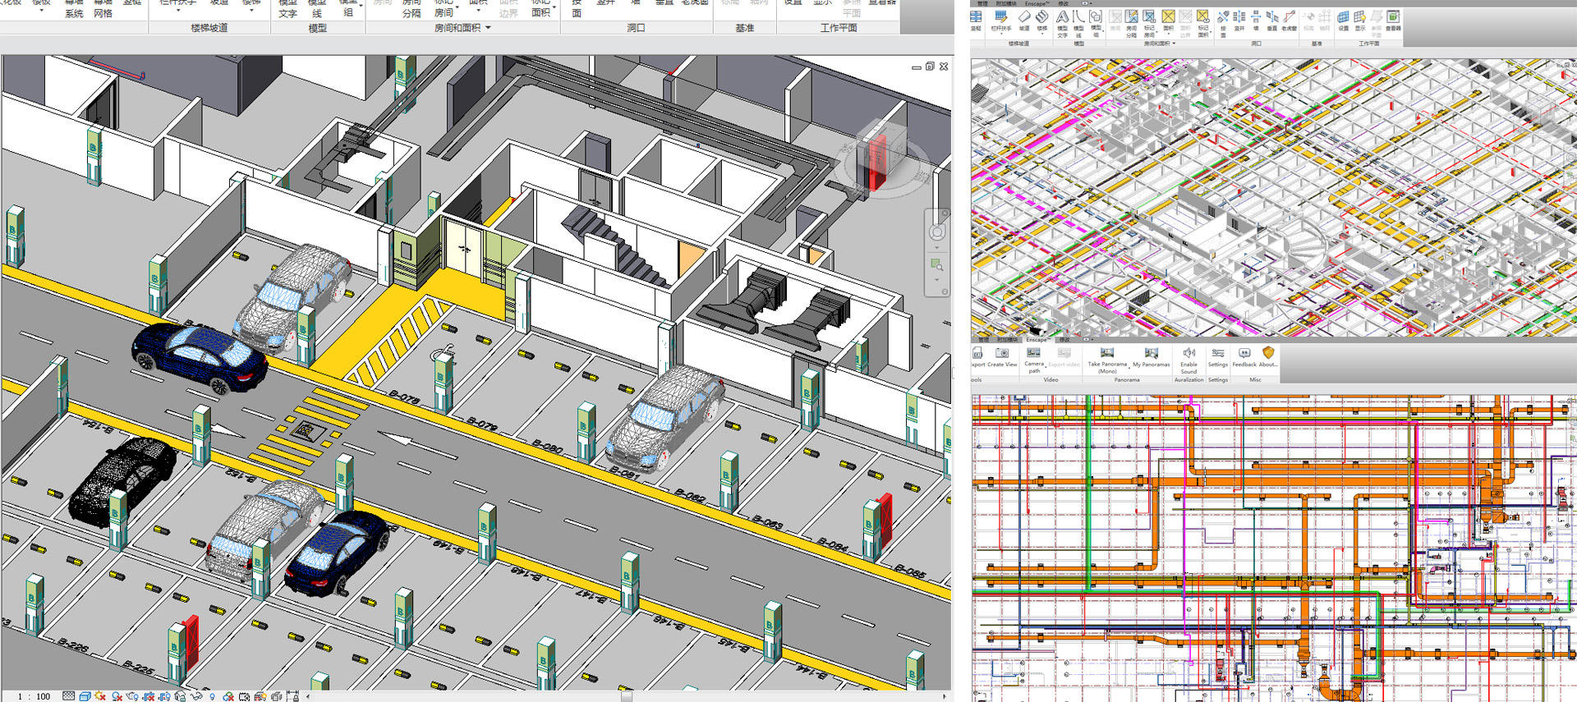Open the detail level menu in view bar
Screen dimensions: 1577x702
(68, 696)
